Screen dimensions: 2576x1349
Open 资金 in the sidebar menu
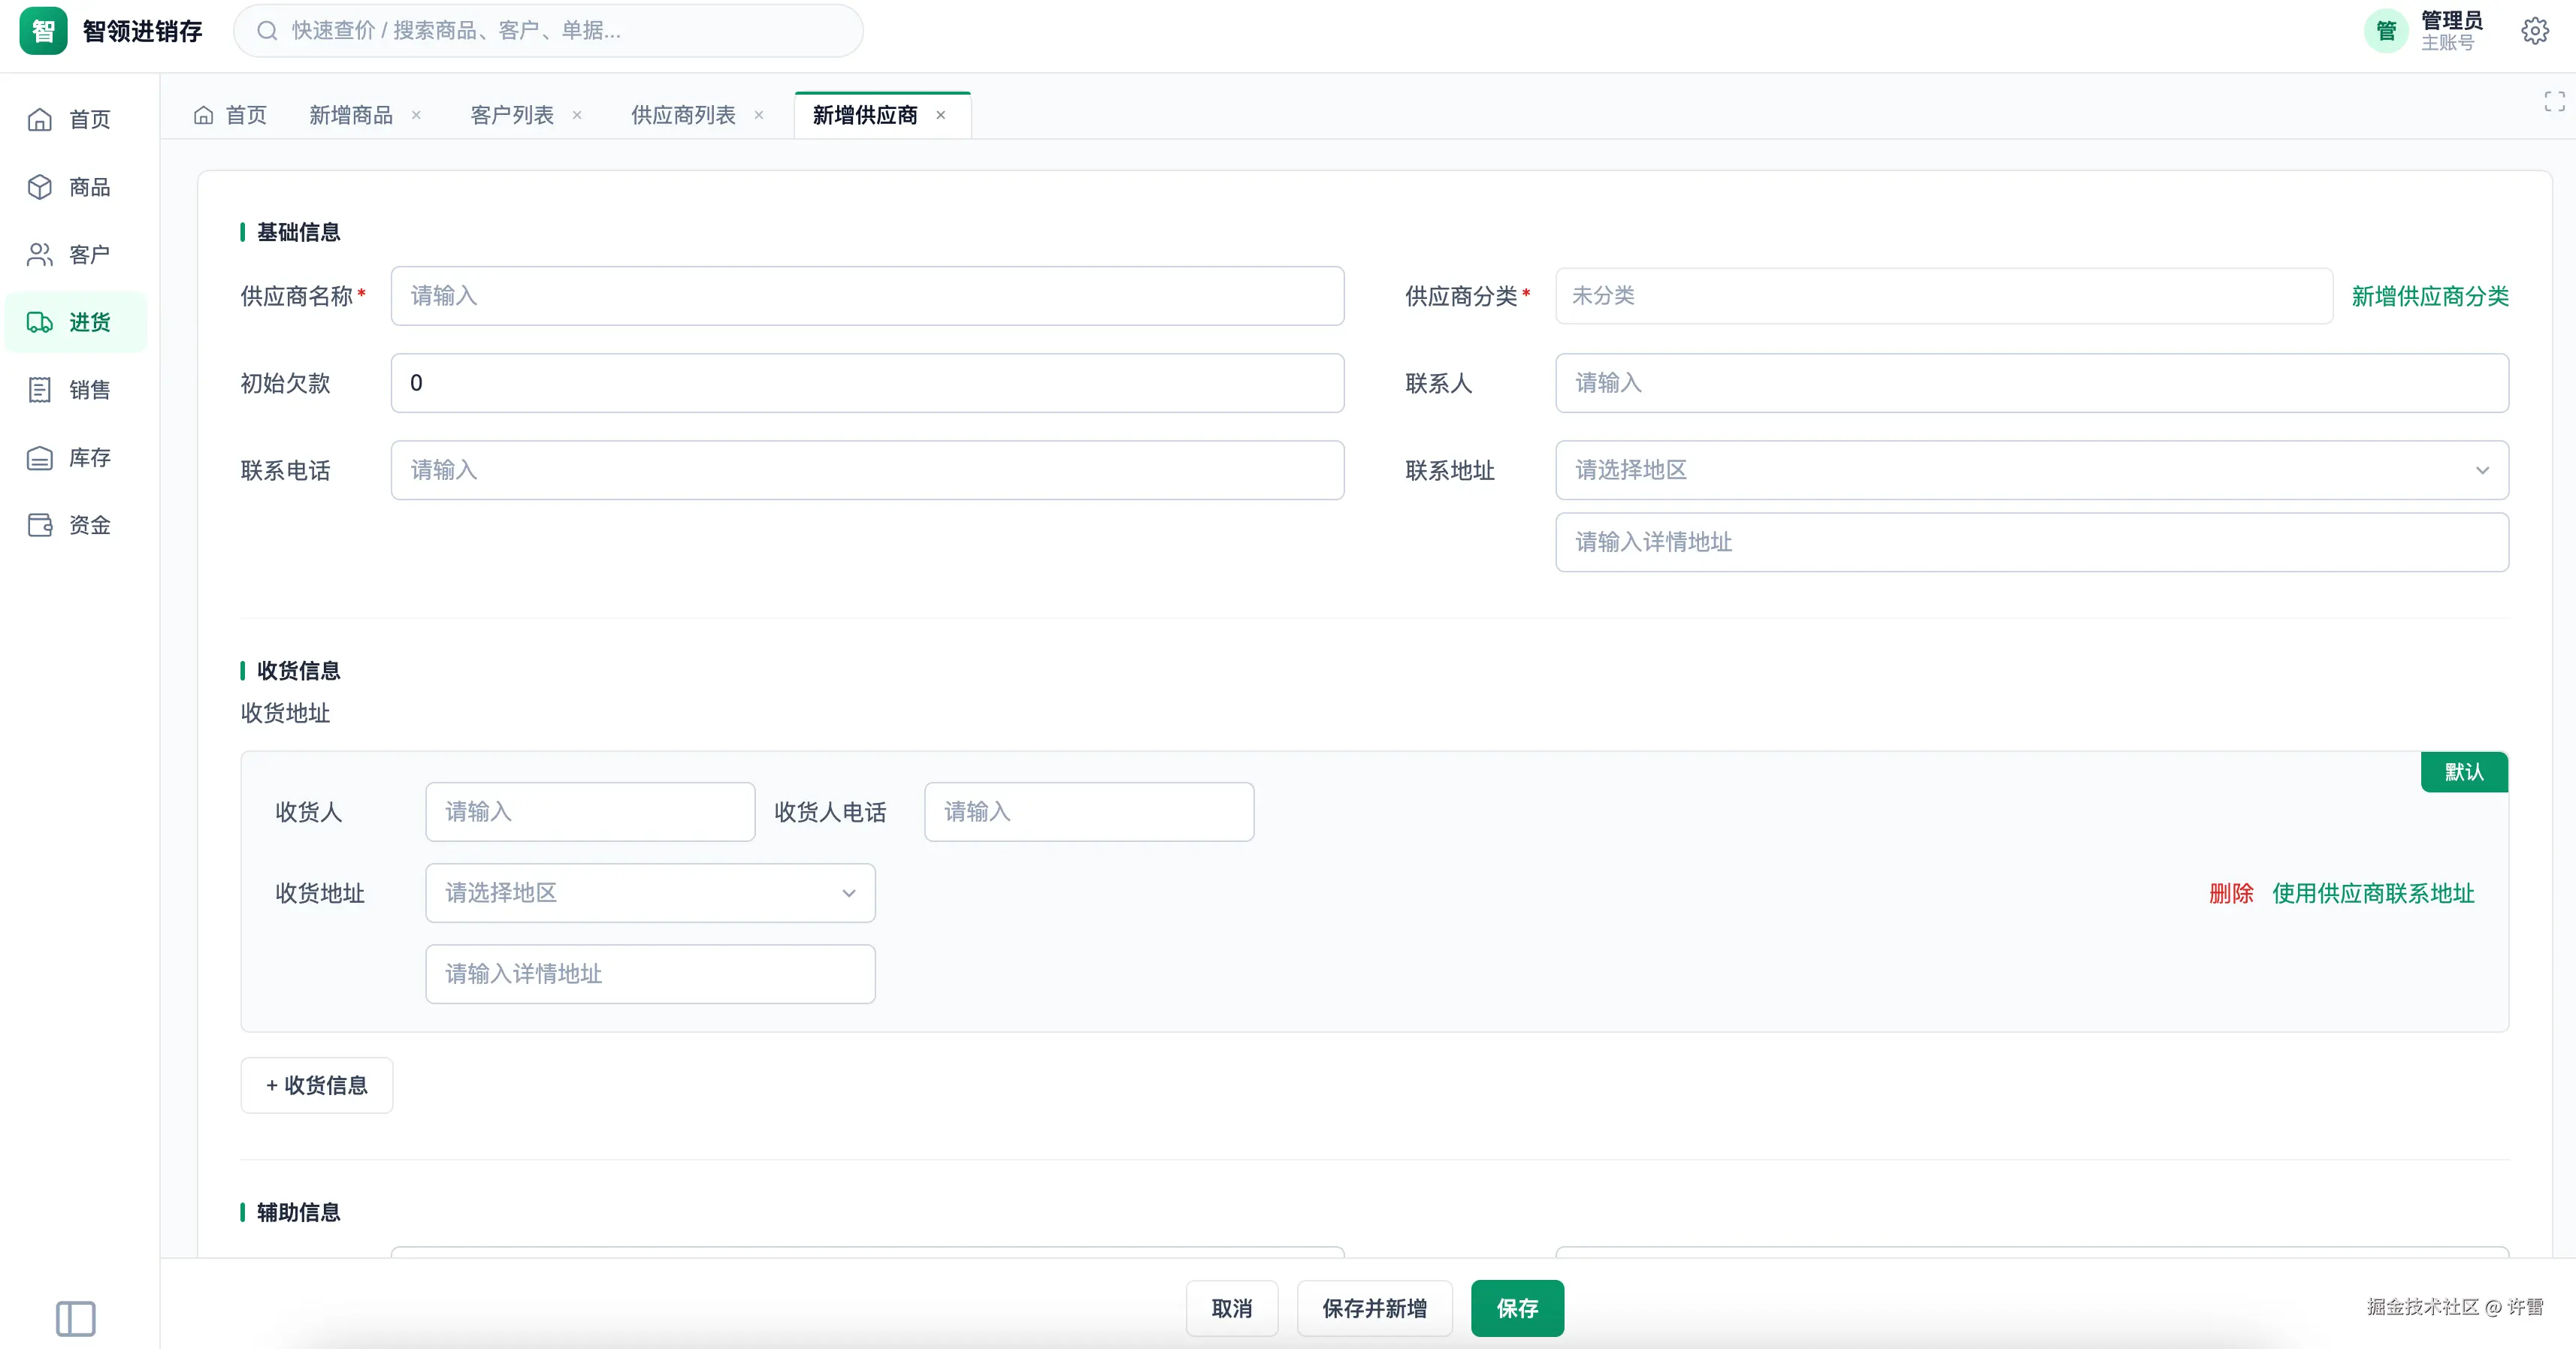76,524
